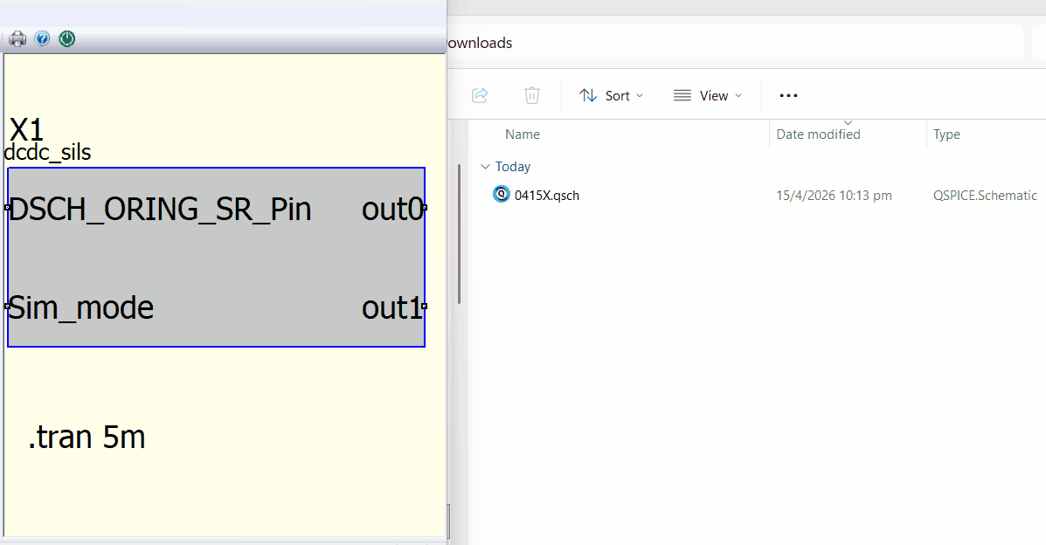This screenshot has width=1046, height=545.
Task: Click the 0415X.qsch file icon
Action: point(502,195)
